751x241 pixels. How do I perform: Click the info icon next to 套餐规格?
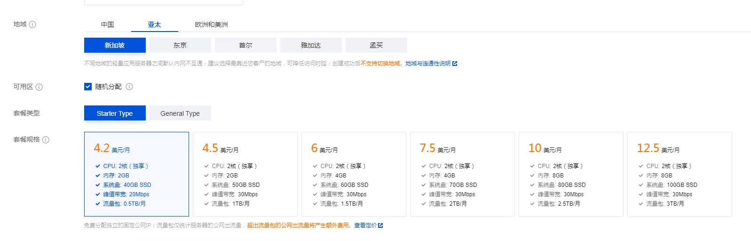coord(46,140)
